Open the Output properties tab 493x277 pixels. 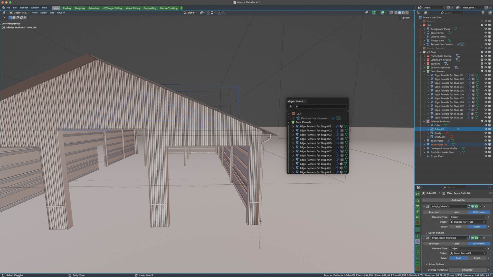418,206
